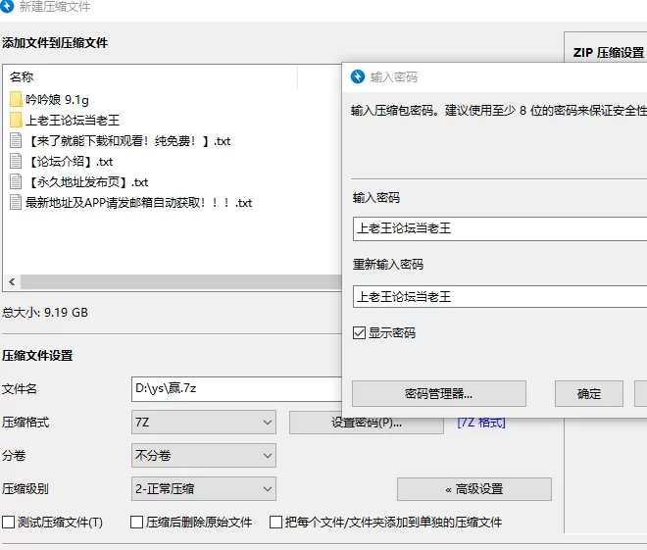Image resolution: width=647 pixels, height=550 pixels.
Task: Toggle 压缩后删除原始文件 checkbox
Action: [x=137, y=522]
